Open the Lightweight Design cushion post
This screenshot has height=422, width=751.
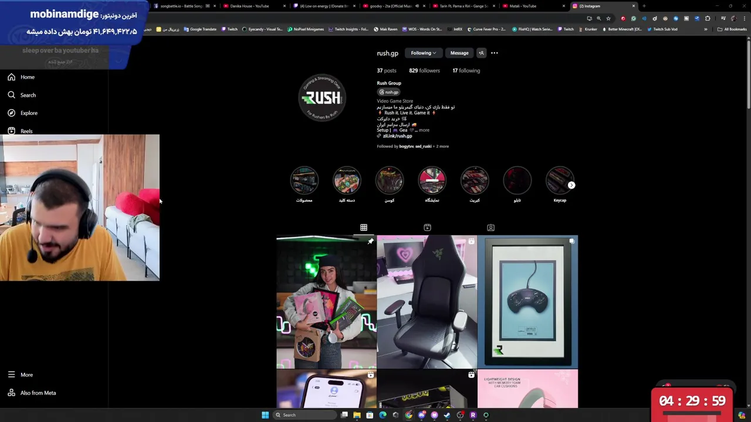(527, 389)
